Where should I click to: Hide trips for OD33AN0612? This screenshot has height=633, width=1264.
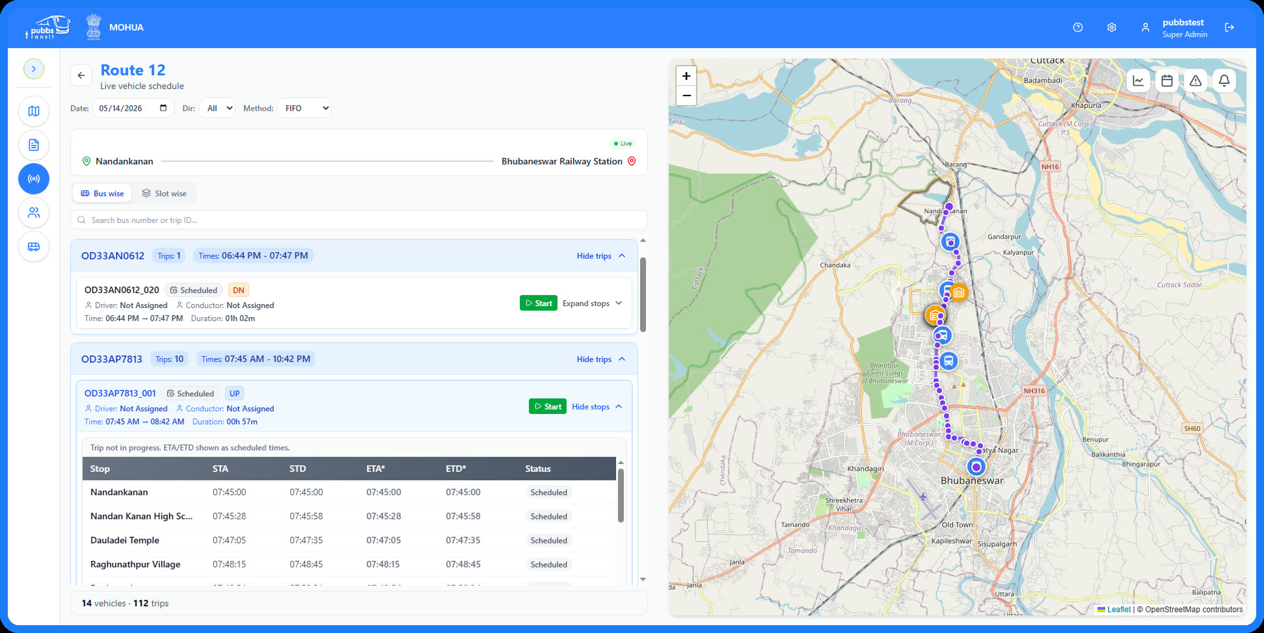pos(601,255)
